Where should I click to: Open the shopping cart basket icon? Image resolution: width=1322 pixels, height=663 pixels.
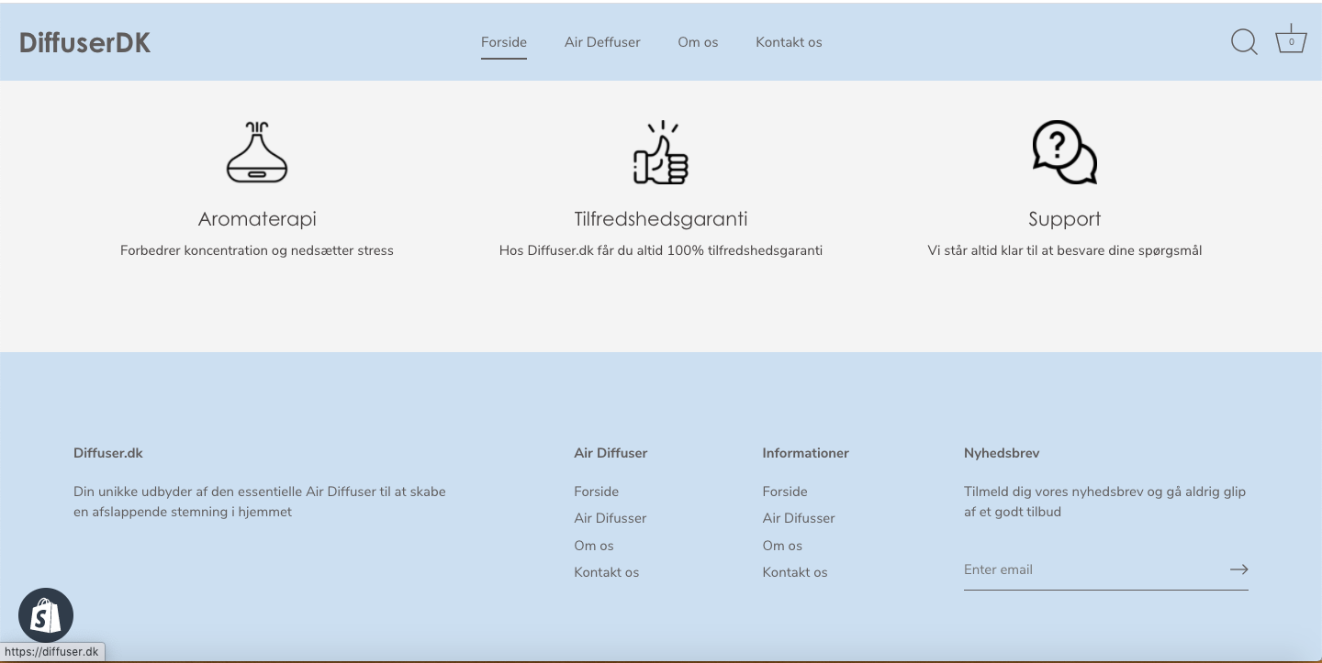click(1291, 40)
